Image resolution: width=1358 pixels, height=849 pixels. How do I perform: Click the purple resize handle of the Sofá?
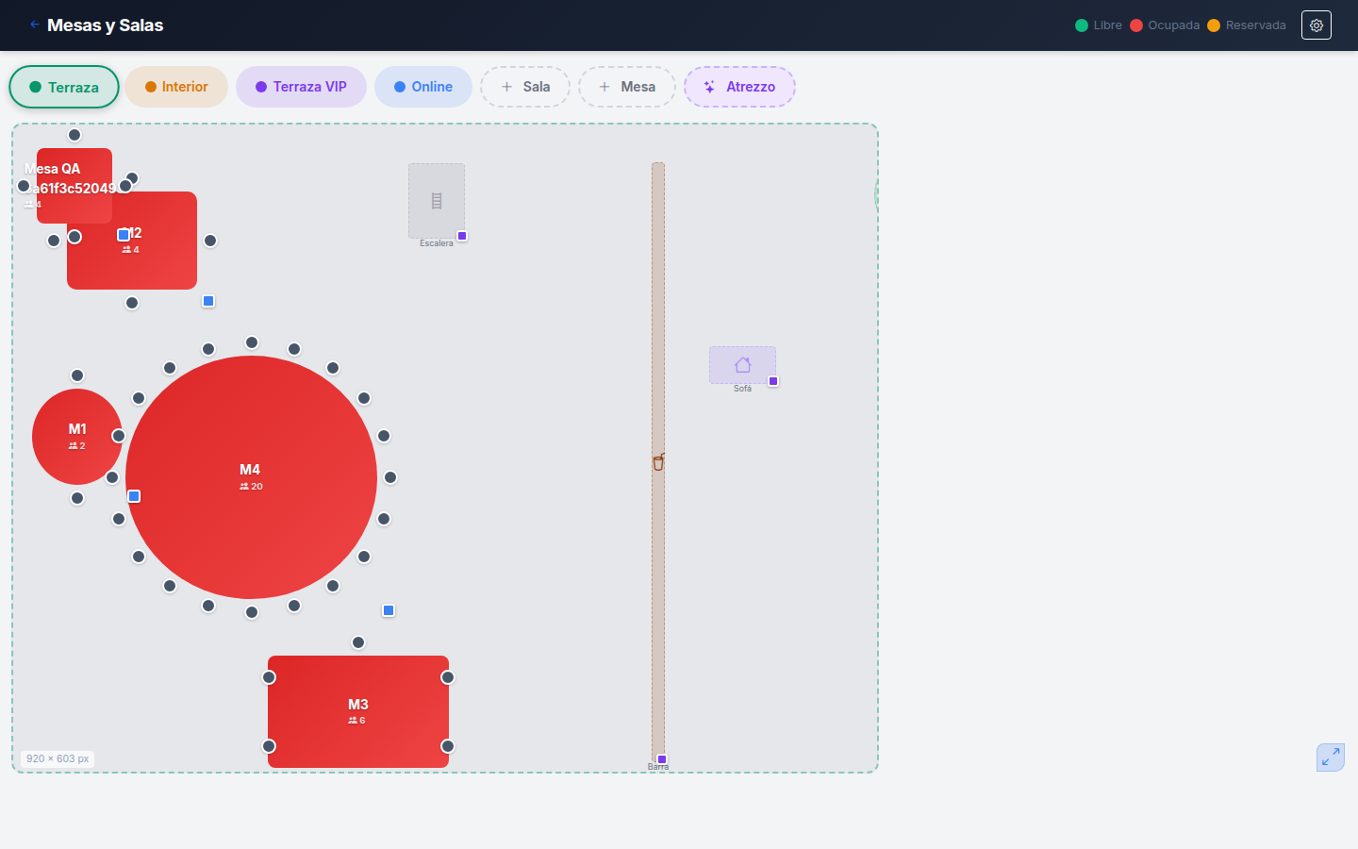(773, 381)
